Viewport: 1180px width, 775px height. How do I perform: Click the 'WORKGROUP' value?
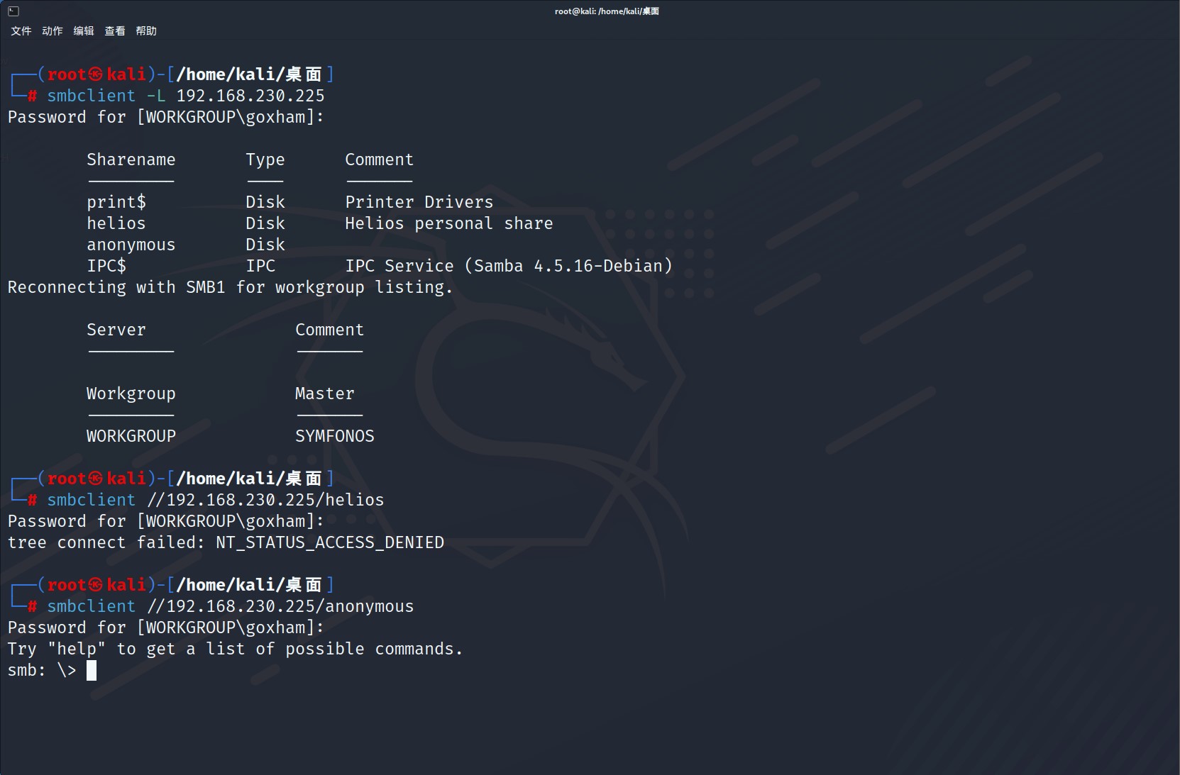(x=131, y=436)
